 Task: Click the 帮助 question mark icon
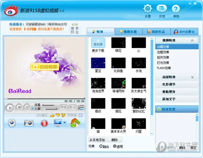pyautogui.click(x=176, y=9)
